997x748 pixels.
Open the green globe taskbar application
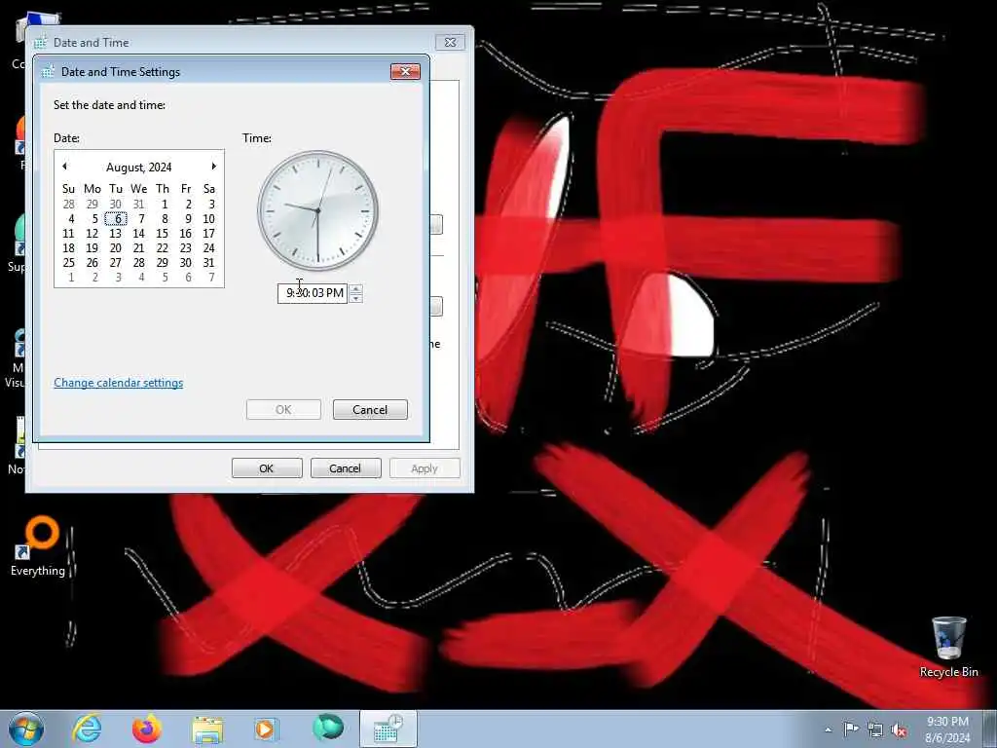point(328,727)
